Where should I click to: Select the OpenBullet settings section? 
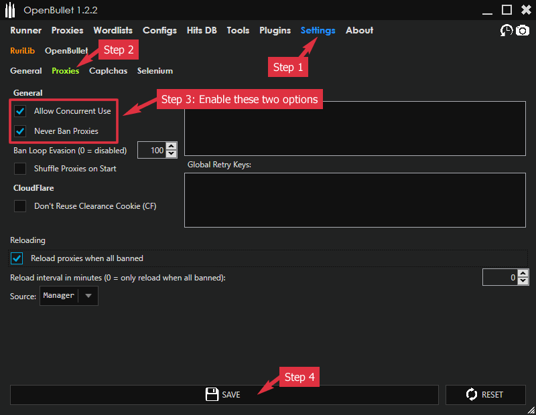(66, 50)
